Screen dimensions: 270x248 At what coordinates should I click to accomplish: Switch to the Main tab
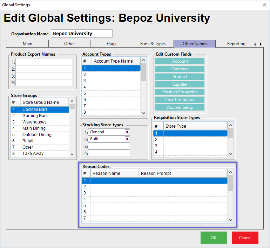pyautogui.click(x=27, y=44)
